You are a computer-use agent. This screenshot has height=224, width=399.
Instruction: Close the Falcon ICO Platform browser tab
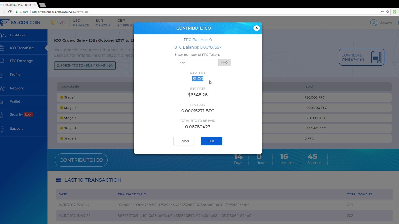[x=34, y=5]
